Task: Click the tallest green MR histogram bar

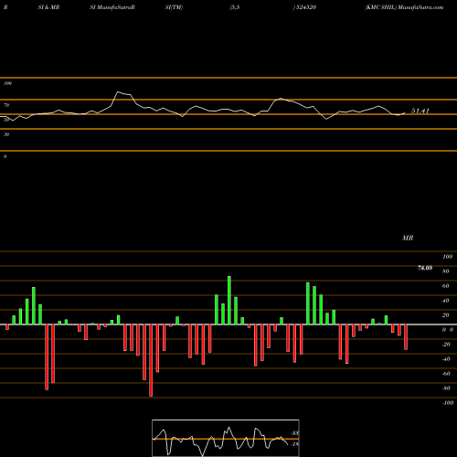Action: (x=229, y=301)
